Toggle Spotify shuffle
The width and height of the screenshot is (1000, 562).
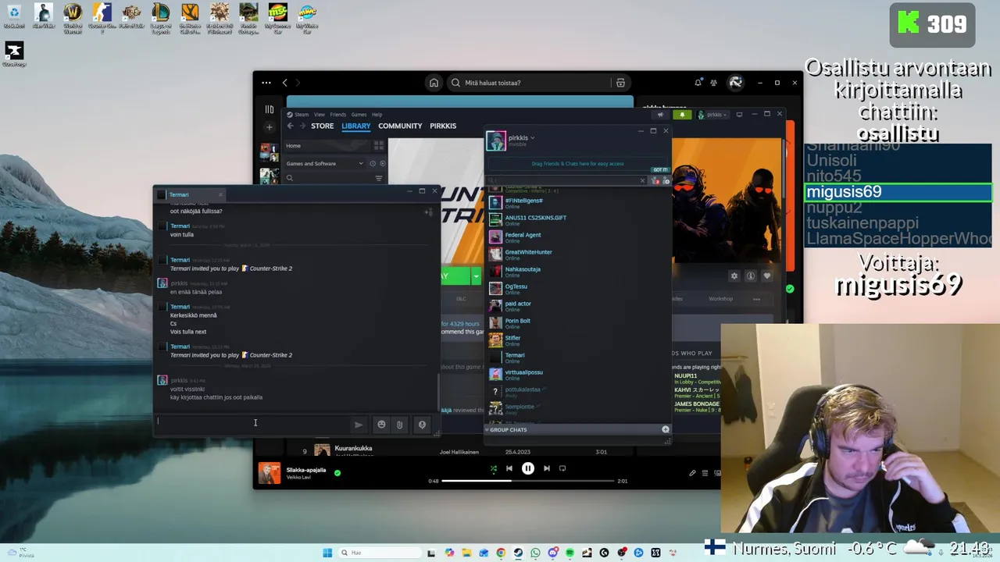coord(493,468)
